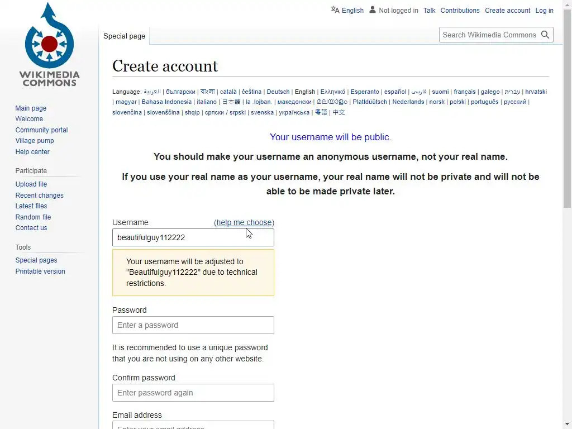
Task: Click the Password input field
Action: tap(193, 325)
